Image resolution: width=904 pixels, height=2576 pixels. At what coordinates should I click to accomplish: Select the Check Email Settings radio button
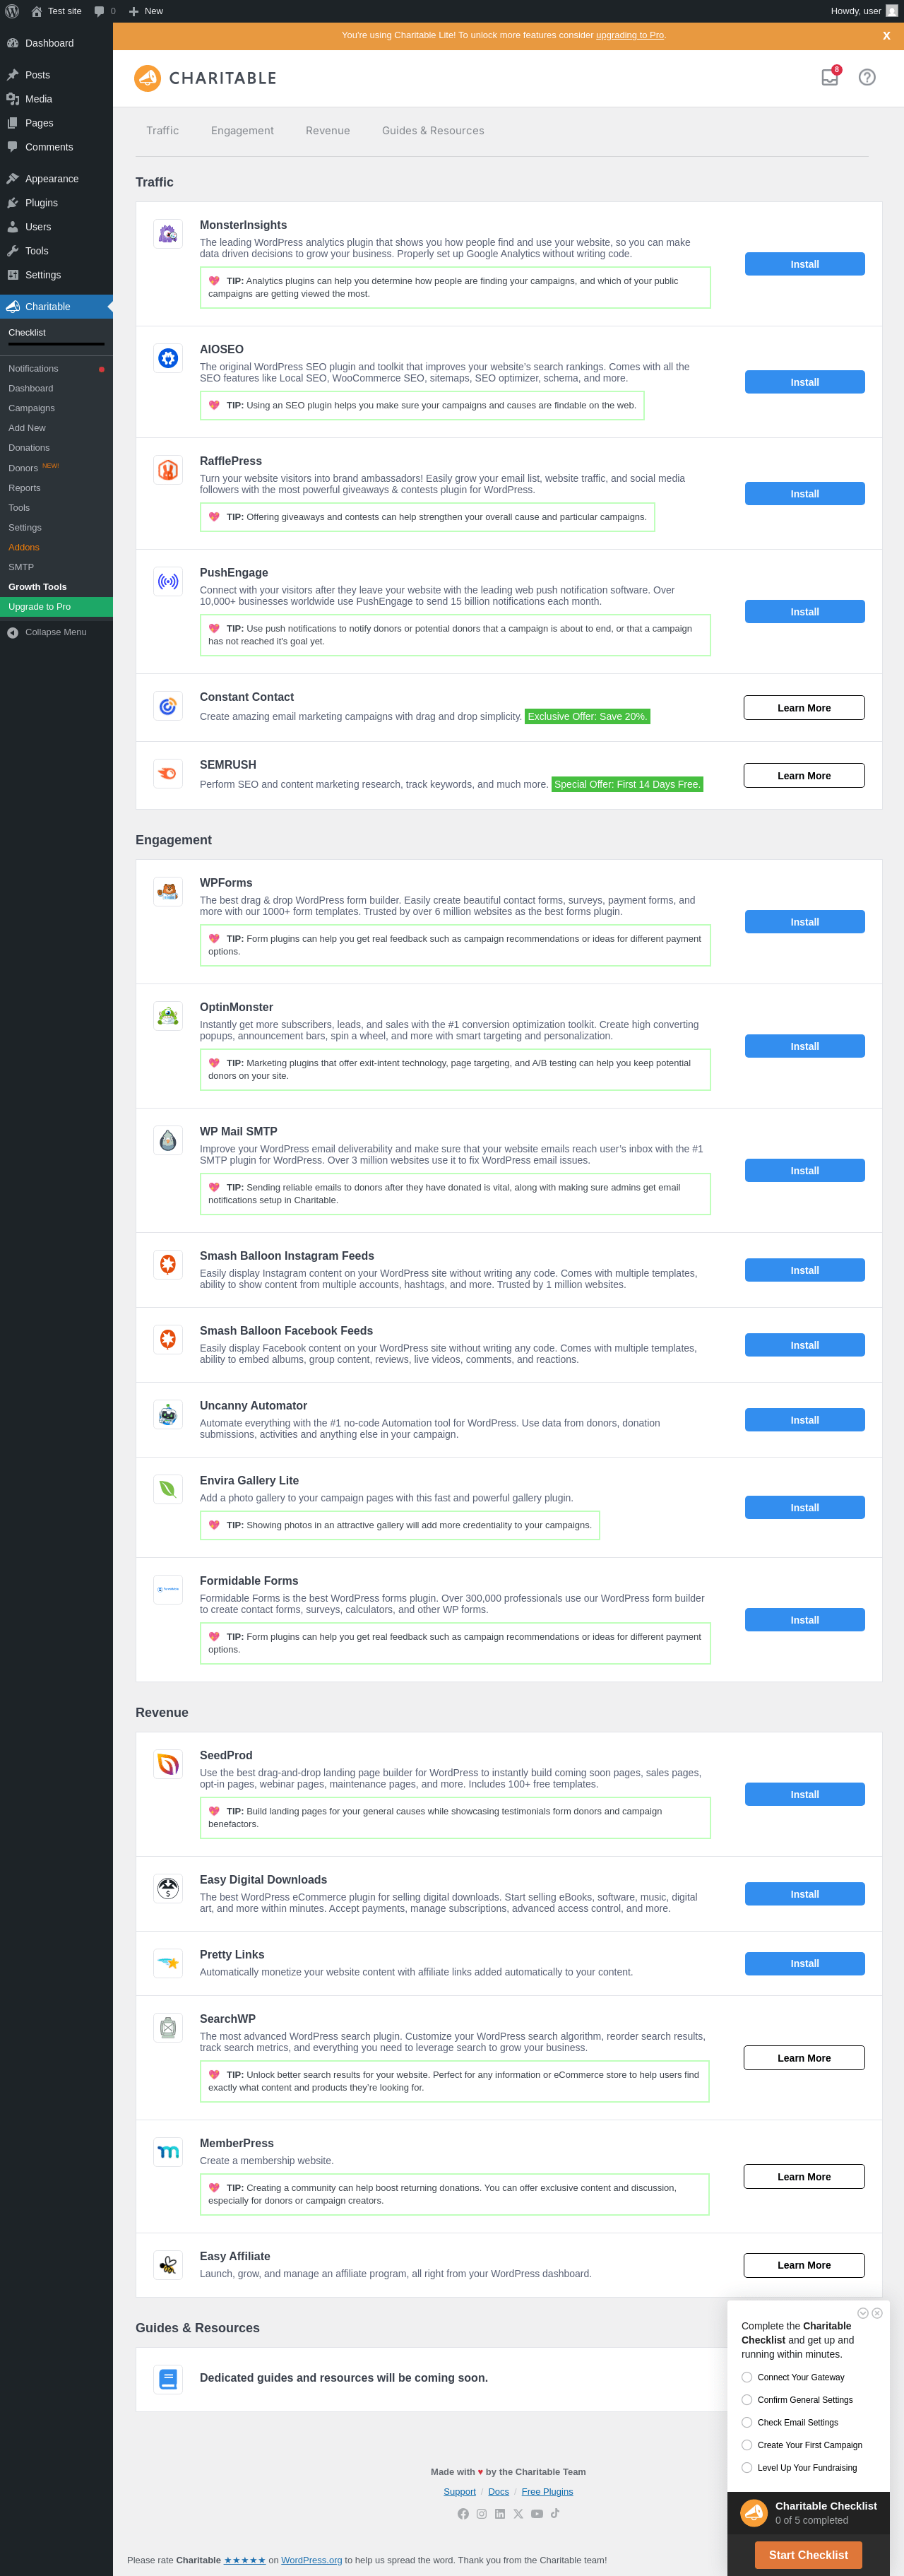point(747,2422)
